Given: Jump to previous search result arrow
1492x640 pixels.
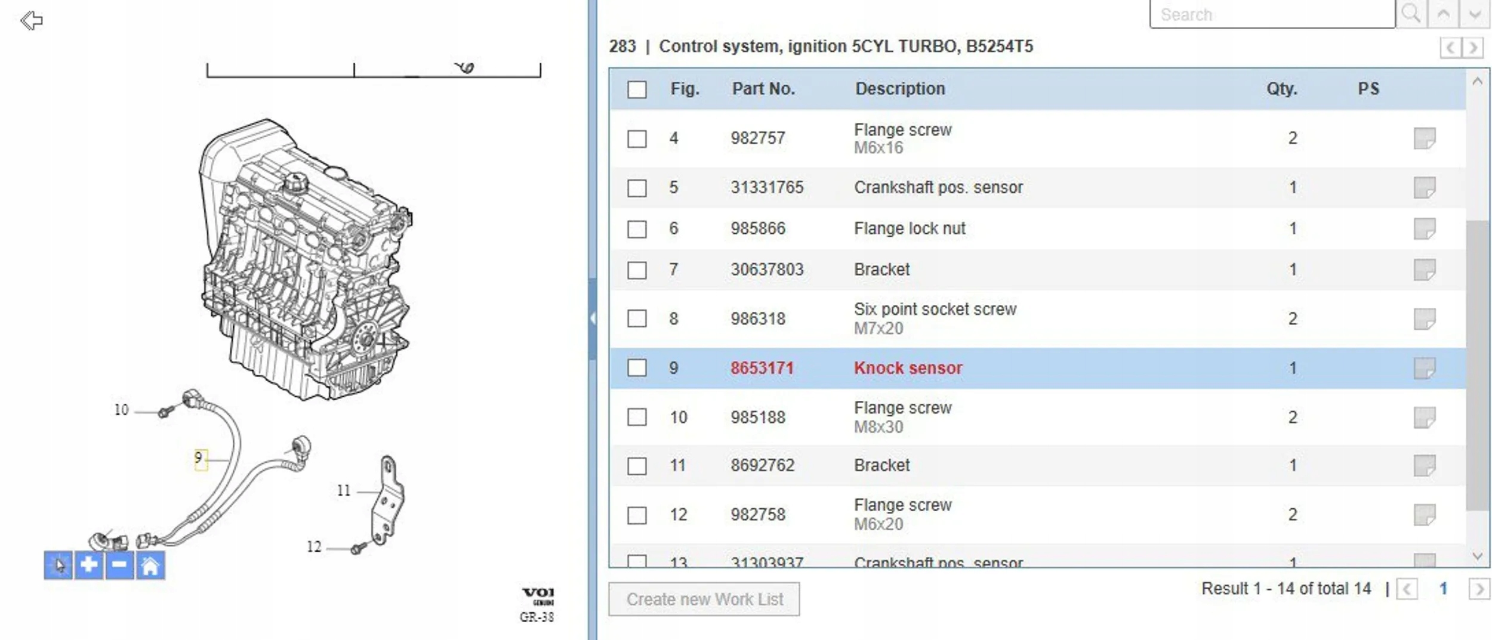Looking at the screenshot, I should (1443, 13).
